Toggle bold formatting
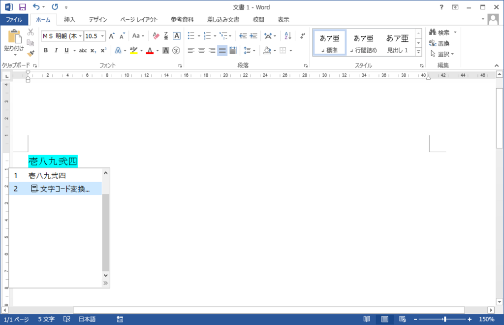This screenshot has height=325, width=504. pyautogui.click(x=46, y=50)
